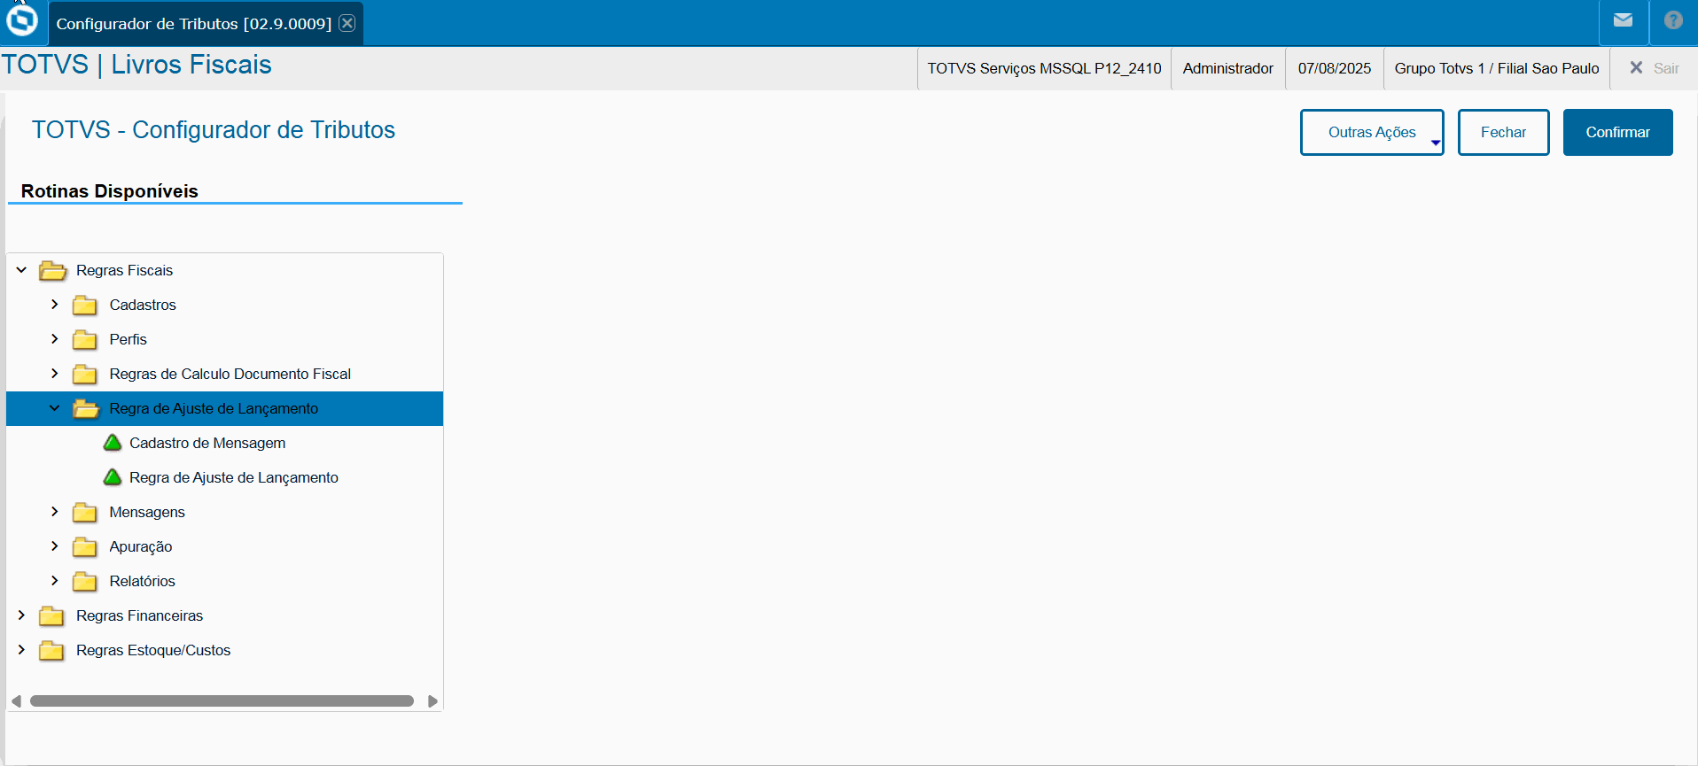This screenshot has width=1698, height=766.
Task: Click the Administrador user field
Action: point(1228,68)
